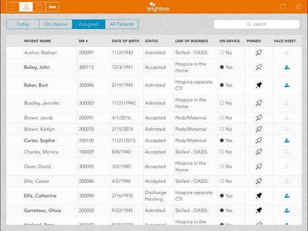308x231 pixels.
Task: Open the home icon in top bar
Action: tap(13, 7)
